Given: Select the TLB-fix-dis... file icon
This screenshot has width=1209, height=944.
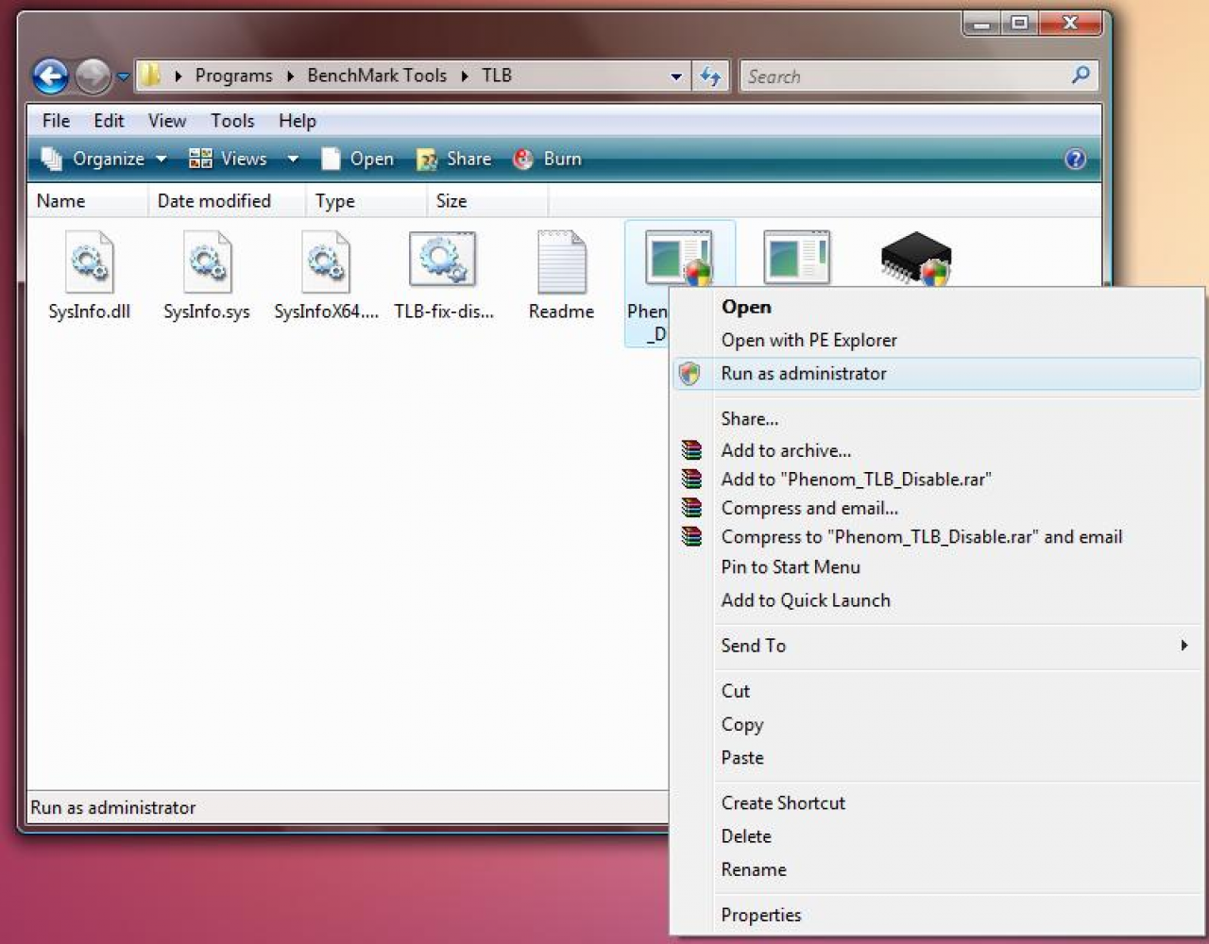Looking at the screenshot, I should (x=443, y=260).
